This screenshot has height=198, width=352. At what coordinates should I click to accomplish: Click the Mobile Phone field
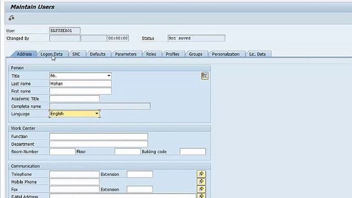tap(74, 182)
